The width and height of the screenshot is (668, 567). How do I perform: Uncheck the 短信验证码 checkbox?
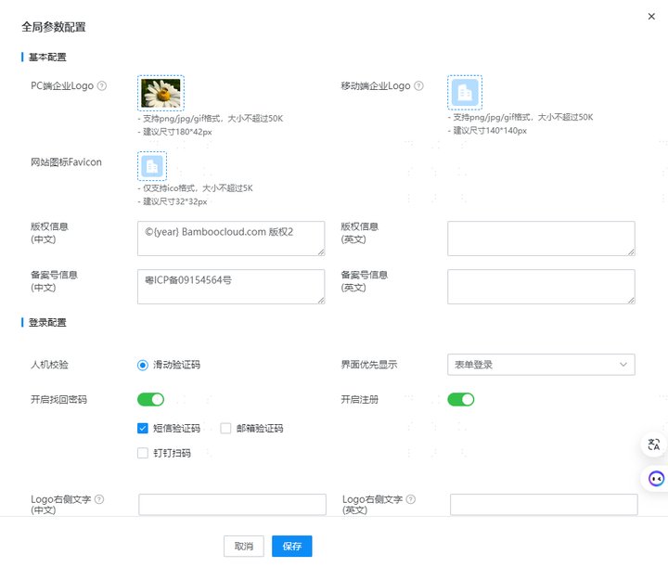(143, 428)
